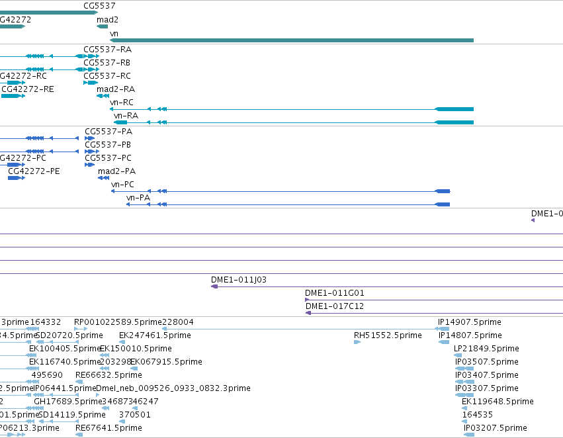This screenshot has height=438, width=563.
Task: Select the GH17689.5prime EST label
Action: tap(68, 402)
